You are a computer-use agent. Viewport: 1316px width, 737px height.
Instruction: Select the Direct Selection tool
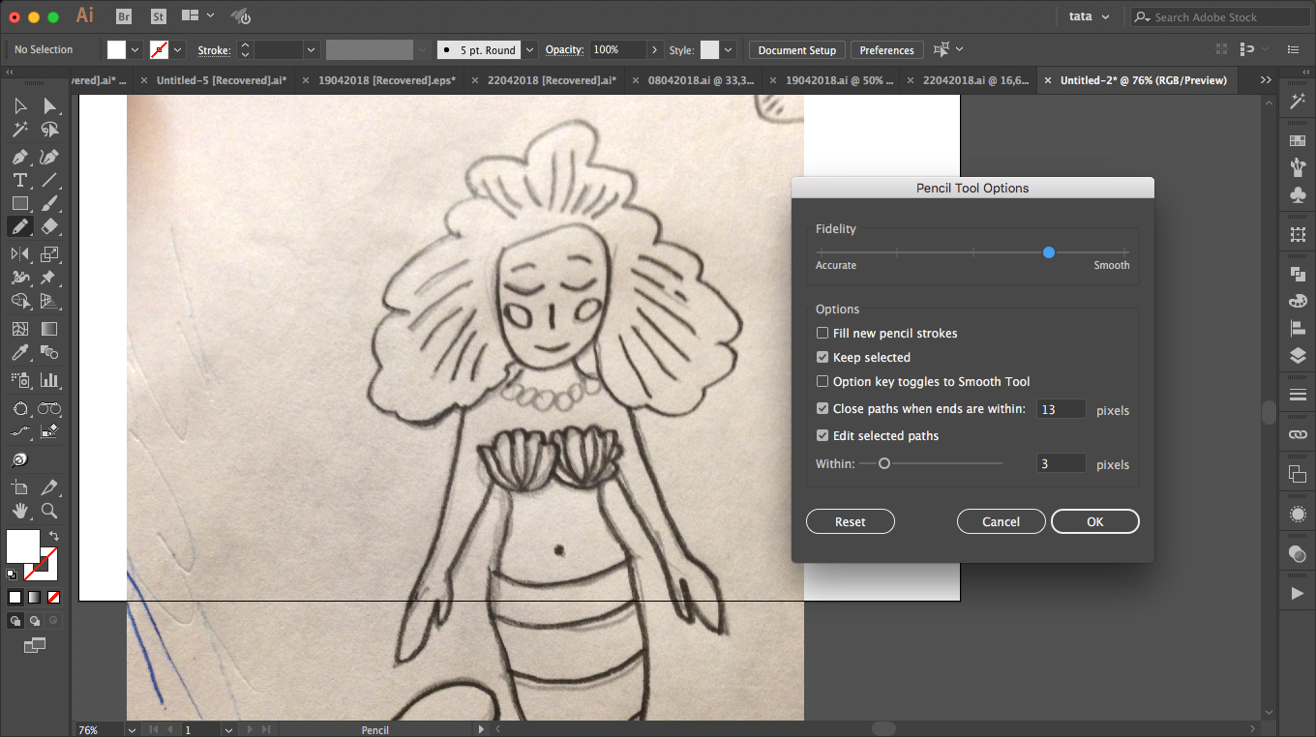click(x=49, y=105)
